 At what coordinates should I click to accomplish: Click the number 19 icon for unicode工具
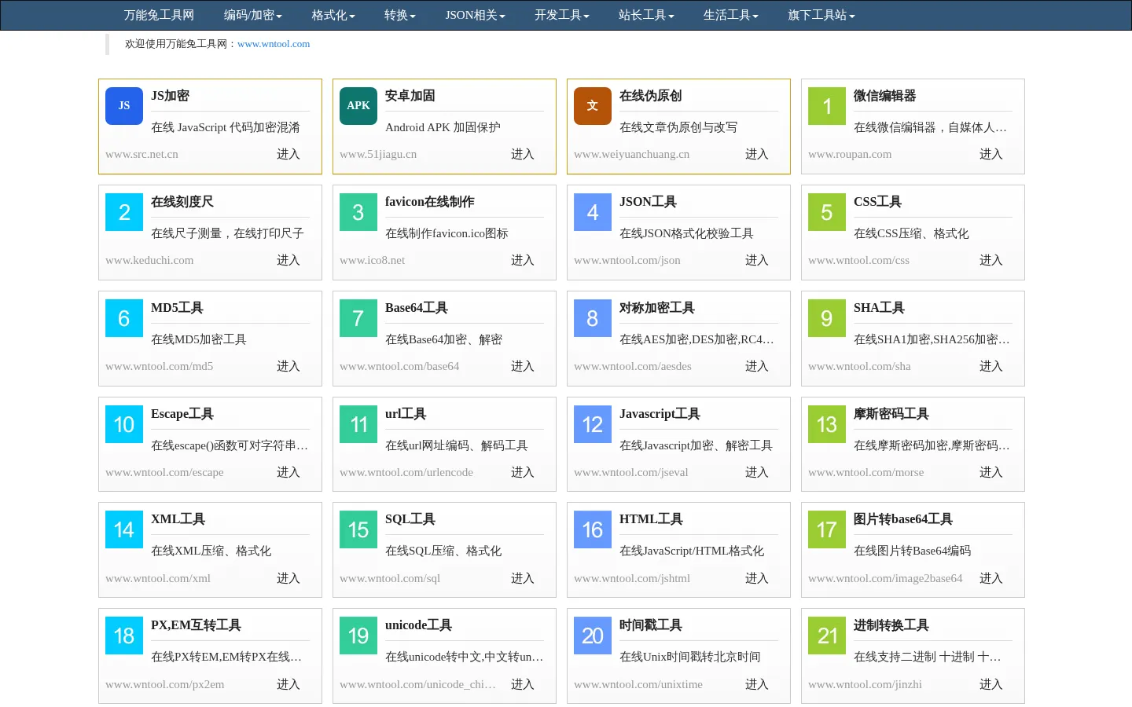pos(358,636)
